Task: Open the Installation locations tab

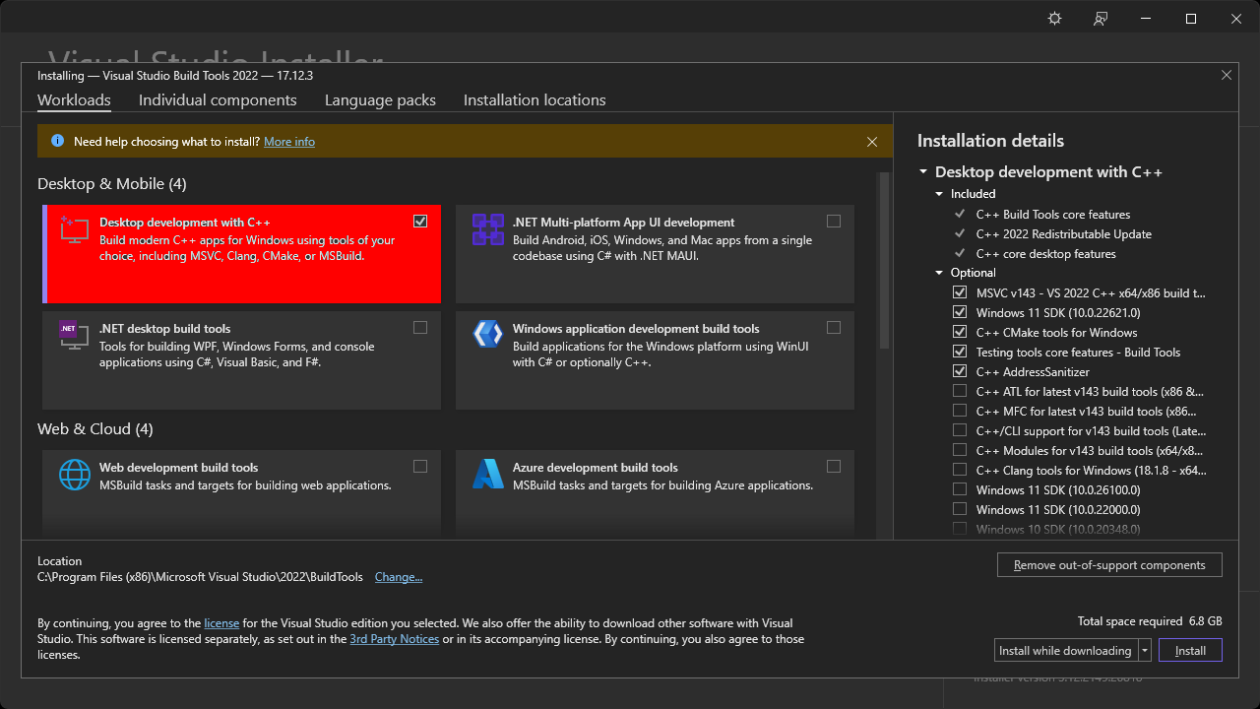Action: click(535, 100)
